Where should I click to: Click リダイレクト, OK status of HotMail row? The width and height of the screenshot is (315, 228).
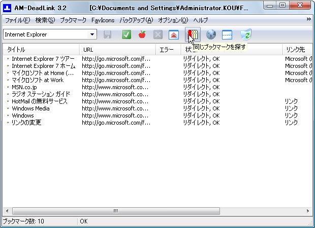[202, 101]
